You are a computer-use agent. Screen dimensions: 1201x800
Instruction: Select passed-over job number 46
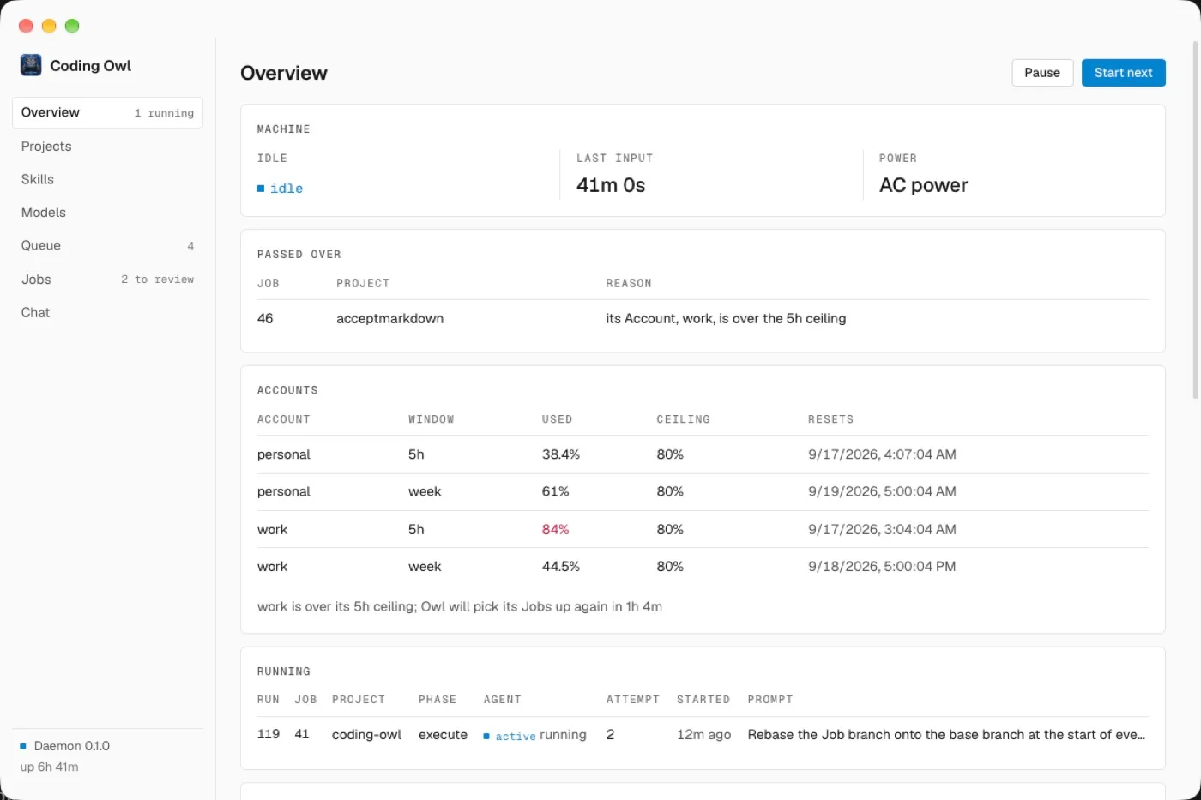pyautogui.click(x=265, y=318)
